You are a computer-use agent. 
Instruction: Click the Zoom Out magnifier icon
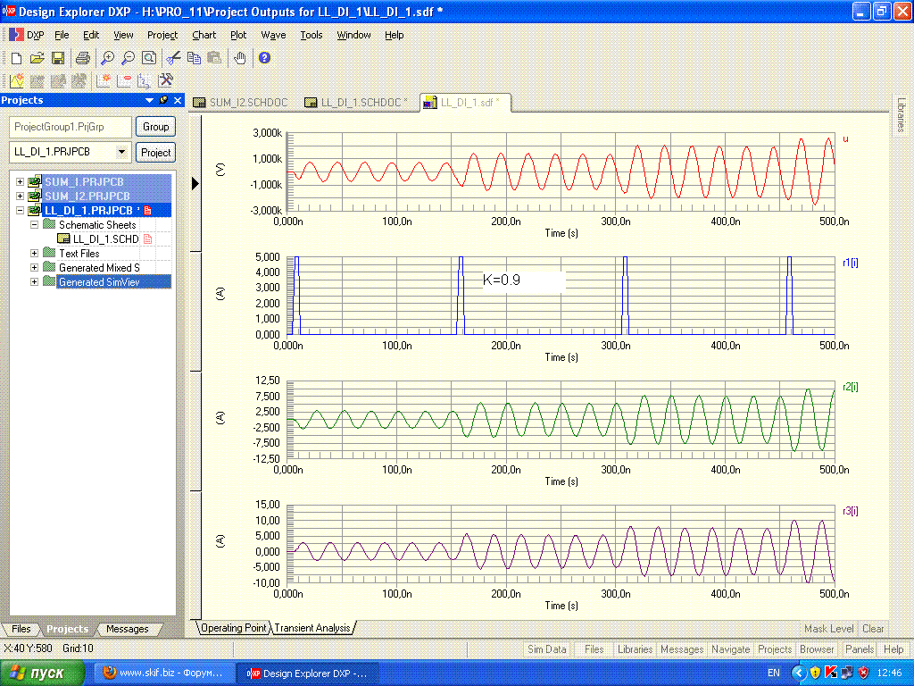pyautogui.click(x=128, y=58)
